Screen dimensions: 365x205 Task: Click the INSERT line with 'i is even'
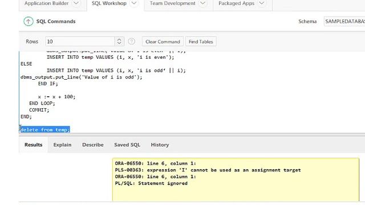pyautogui.click(x=110, y=57)
